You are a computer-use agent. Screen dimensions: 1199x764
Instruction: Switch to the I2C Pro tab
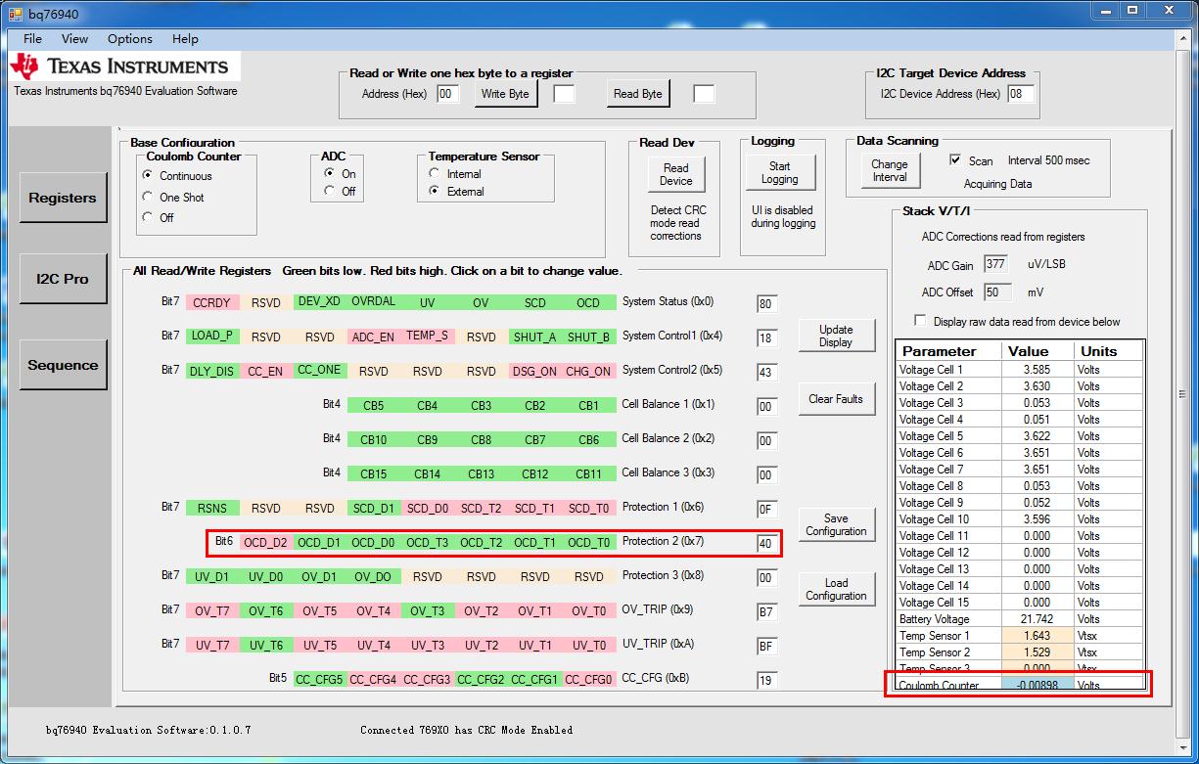(x=63, y=279)
